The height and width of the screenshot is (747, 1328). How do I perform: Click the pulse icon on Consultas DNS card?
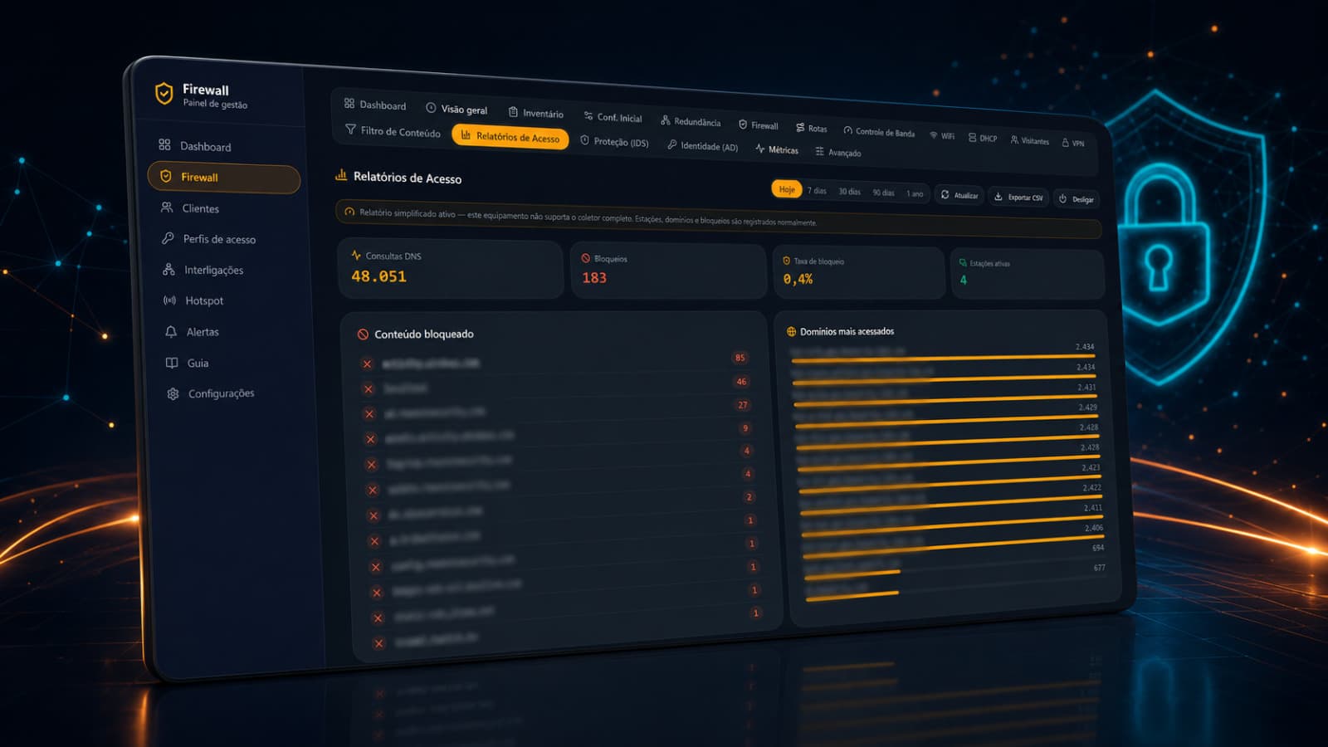[x=356, y=255]
